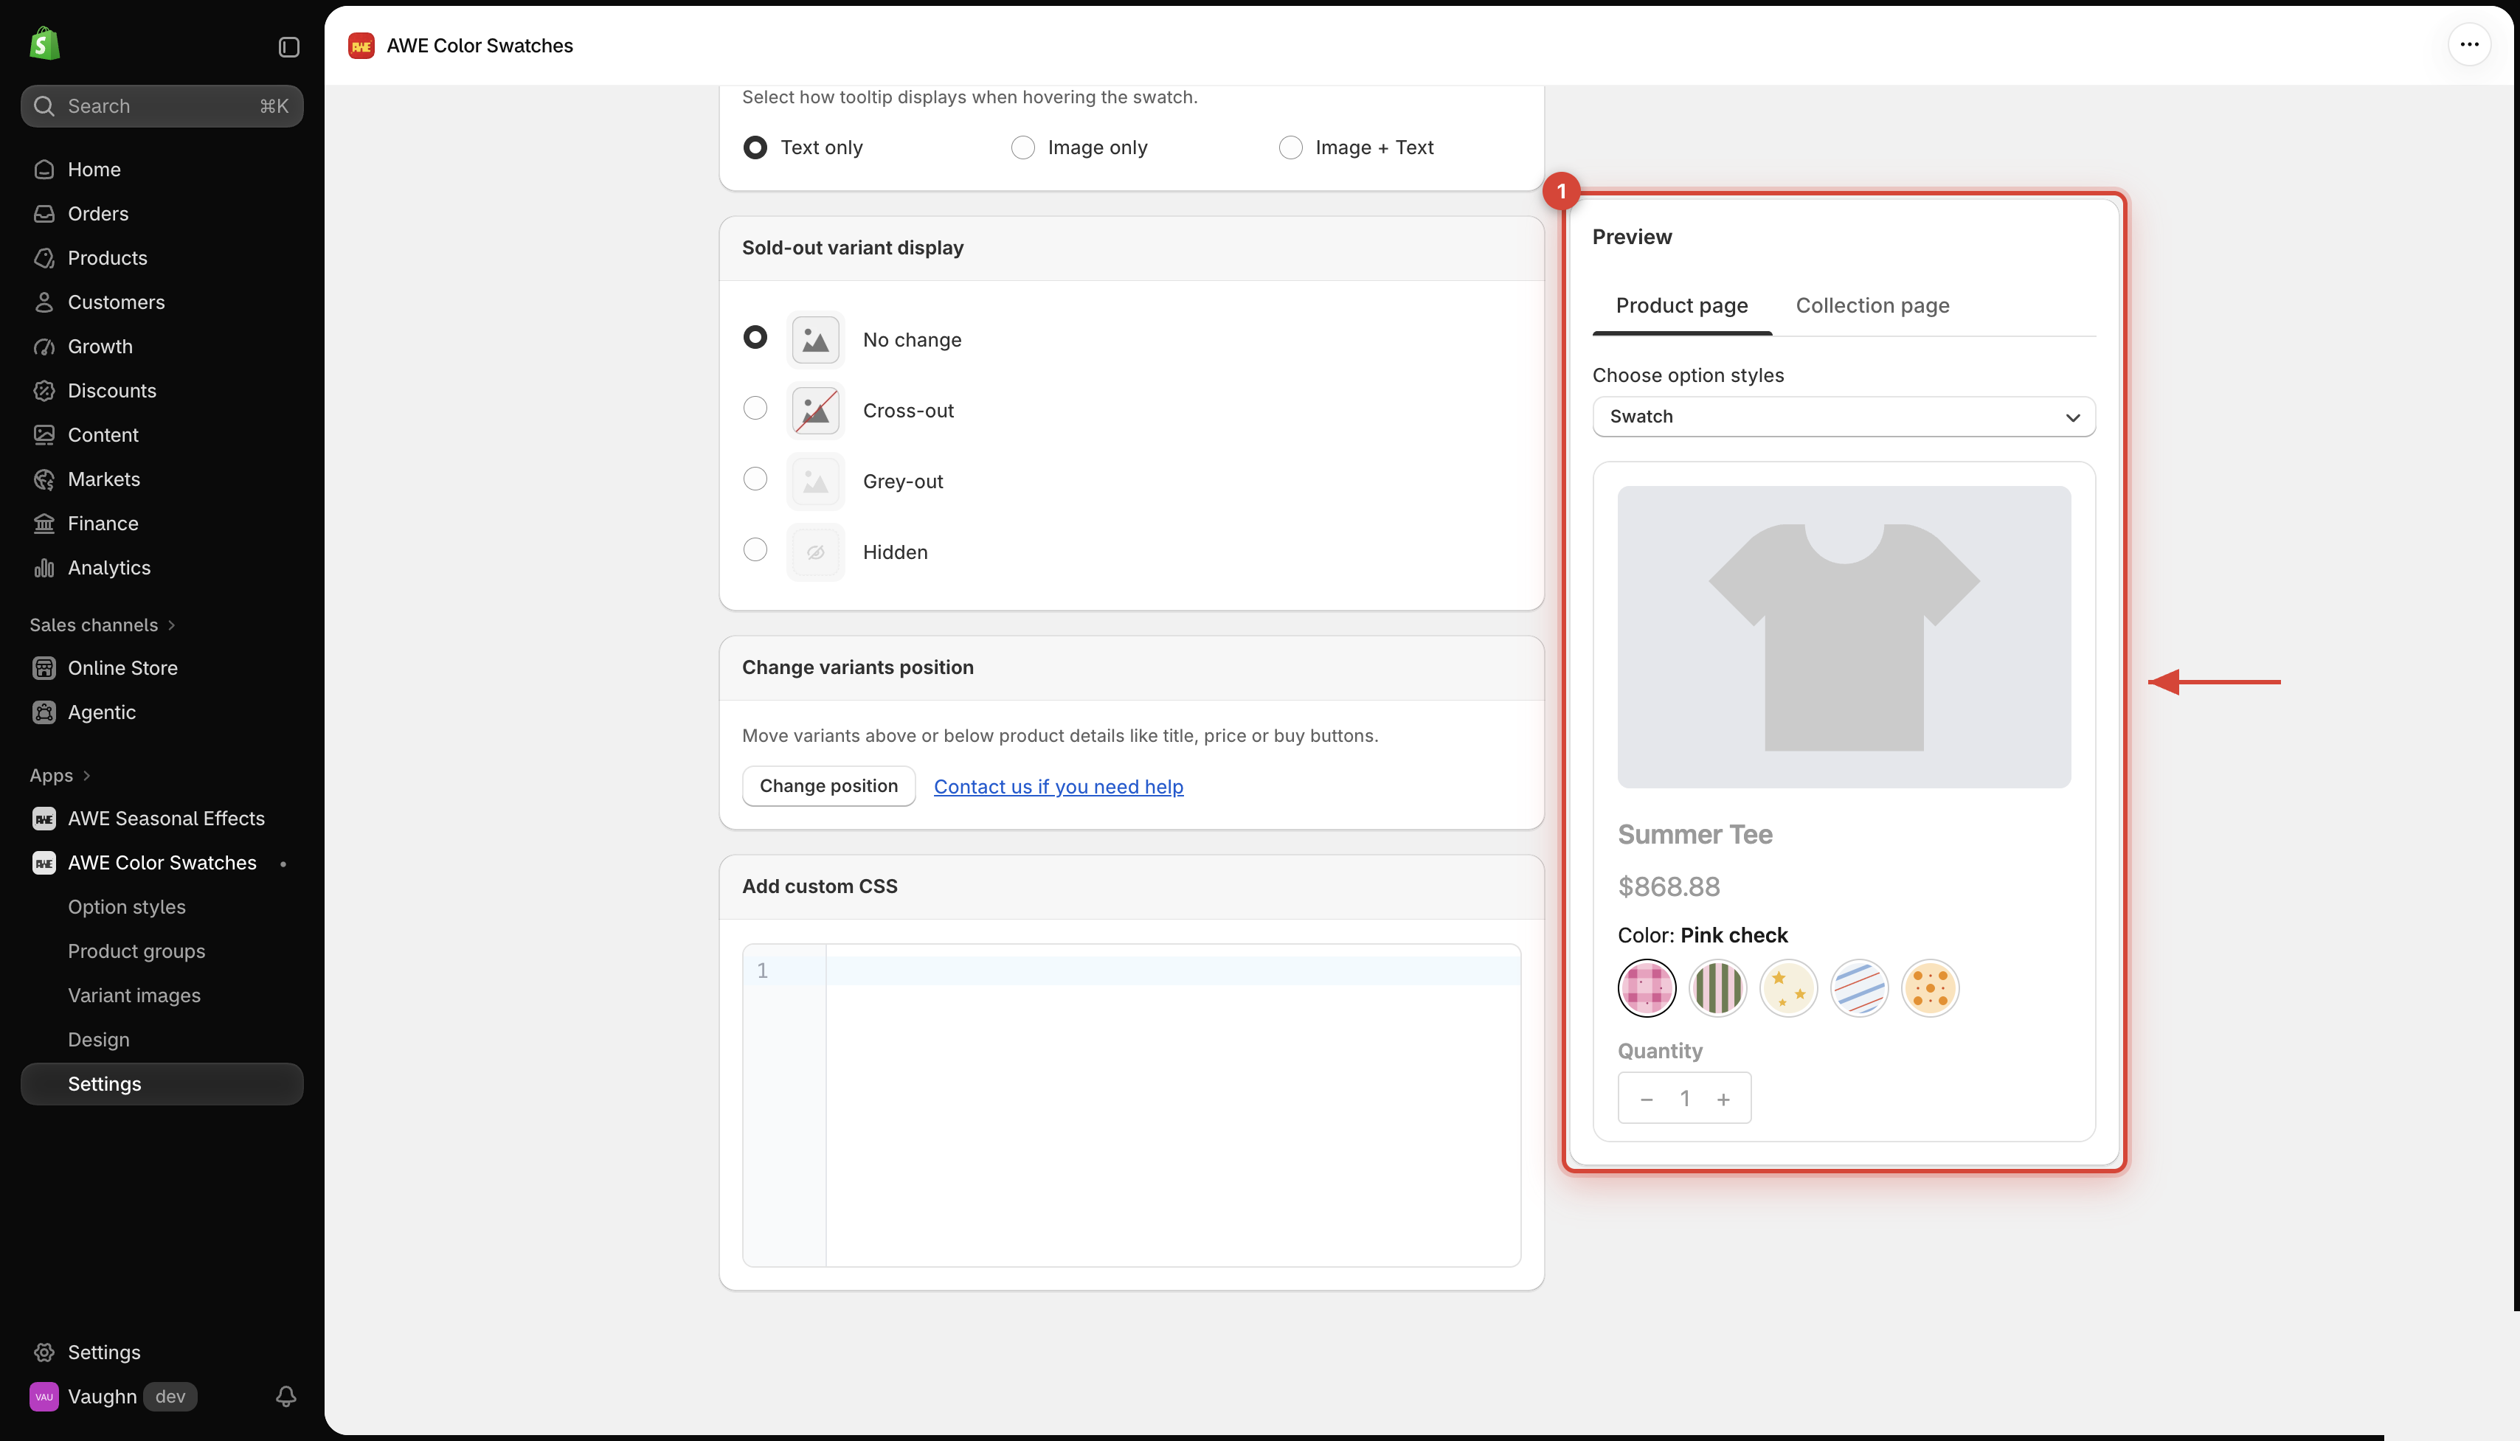
Task: Select the Image + Text tooltip option
Action: [x=1290, y=147]
